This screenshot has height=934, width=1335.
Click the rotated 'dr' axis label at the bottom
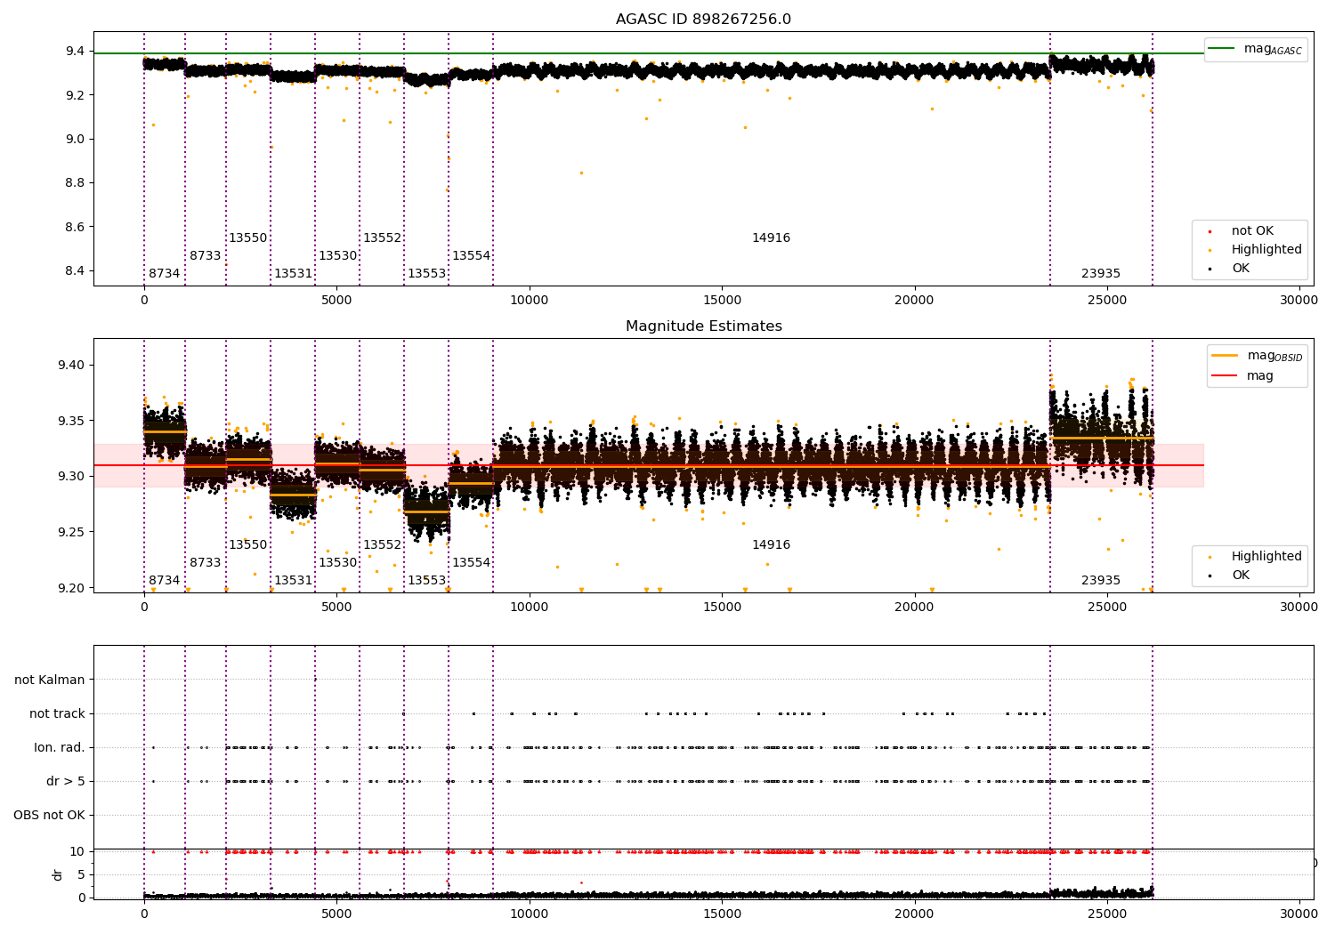coord(58,874)
